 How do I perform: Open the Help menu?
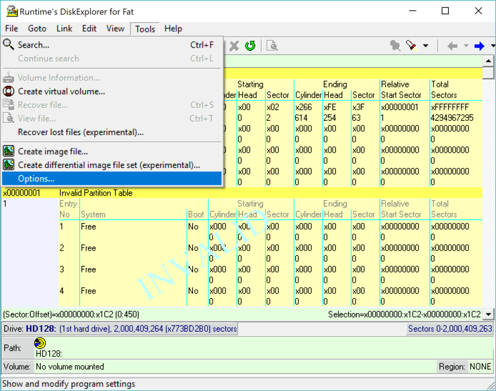[173, 29]
